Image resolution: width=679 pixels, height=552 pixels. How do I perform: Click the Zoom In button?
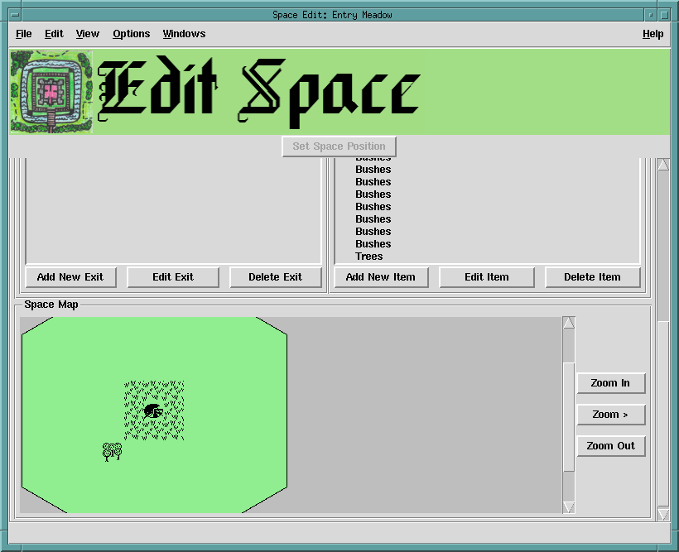[x=610, y=383]
